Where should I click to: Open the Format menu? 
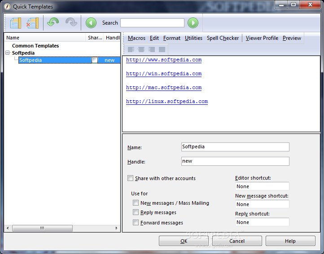coord(172,38)
